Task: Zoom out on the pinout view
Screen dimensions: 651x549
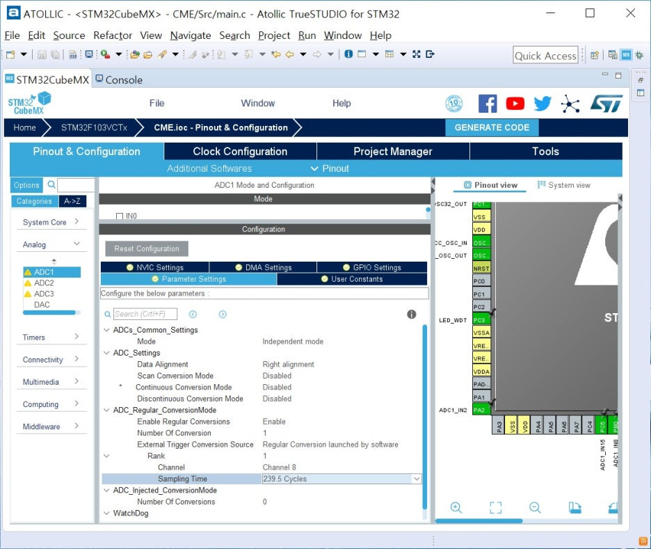Action: point(535,507)
